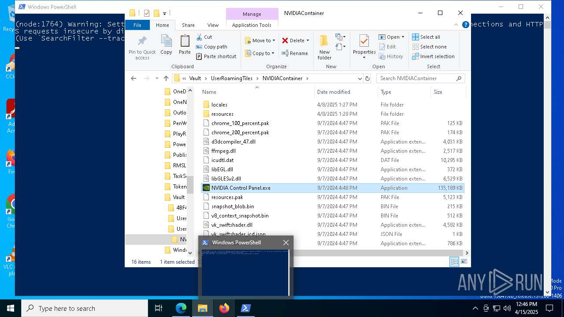564x317 pixels.
Task: Expand the address bar history dropdown
Action: coord(360,78)
